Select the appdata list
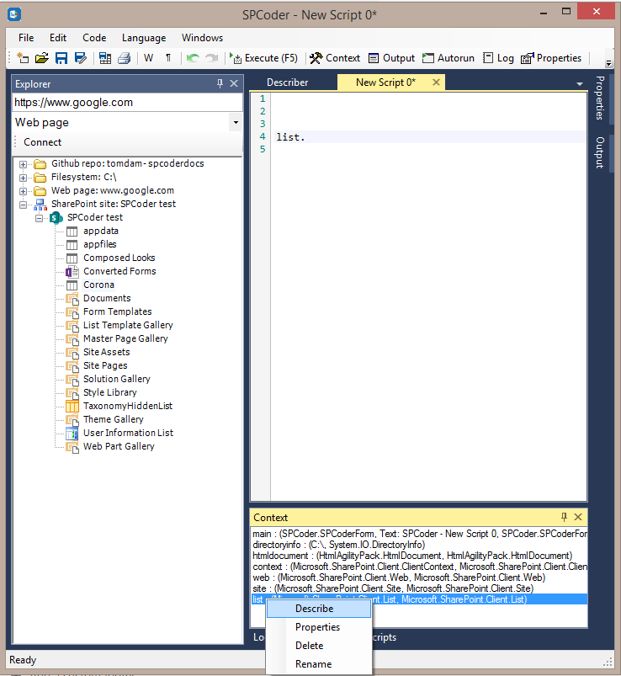The width and height of the screenshot is (621, 676). 101,231
